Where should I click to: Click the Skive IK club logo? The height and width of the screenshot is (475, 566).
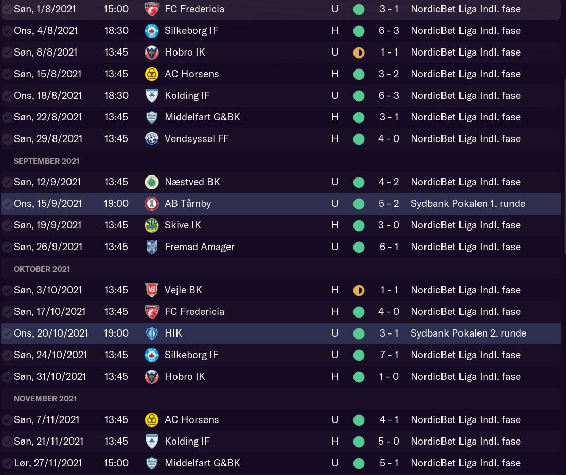[x=152, y=225]
